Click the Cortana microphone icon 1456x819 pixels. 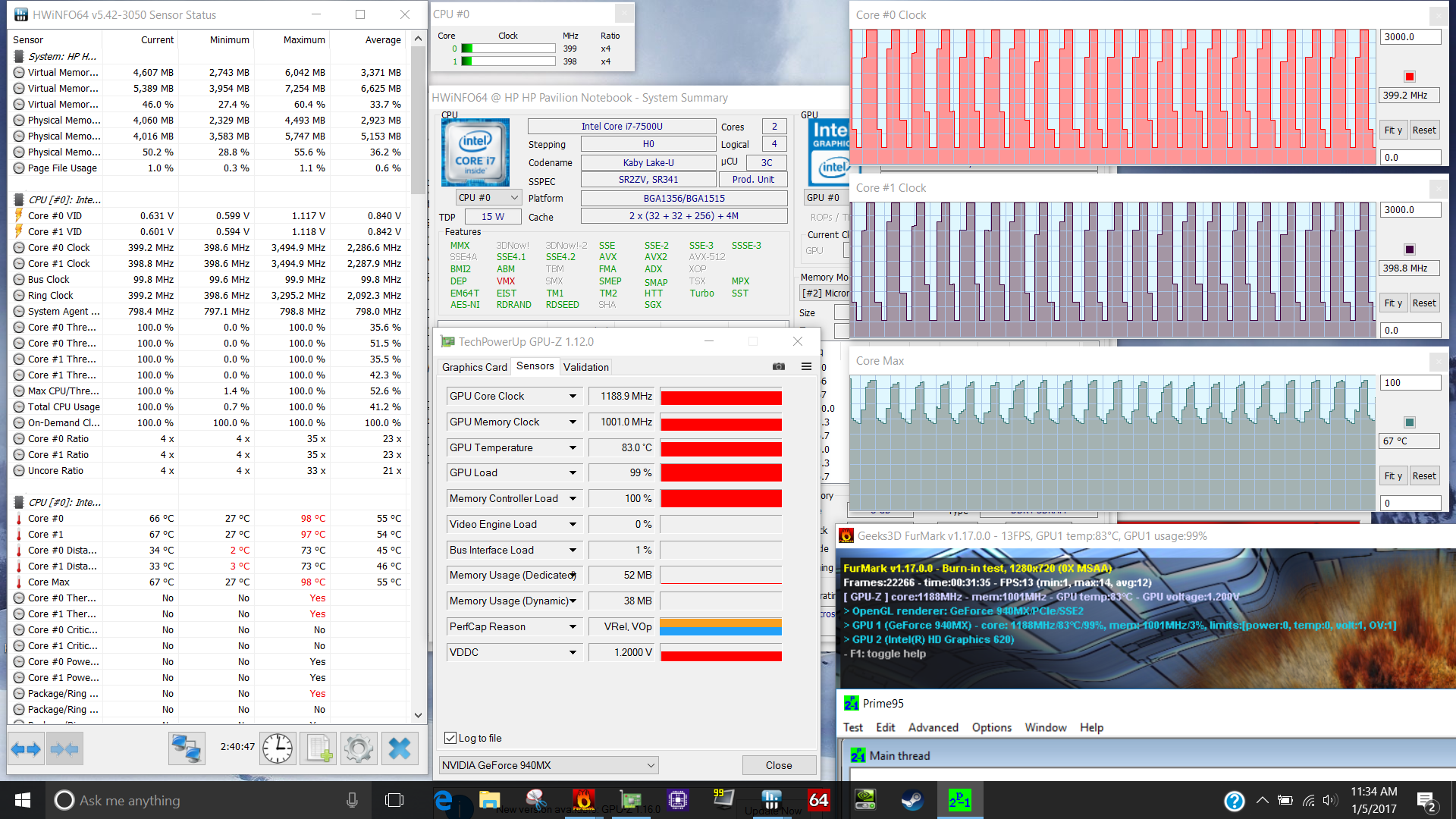tap(352, 800)
